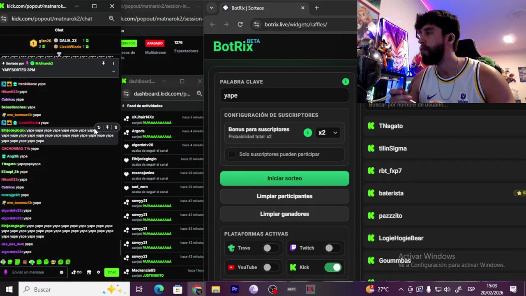Click Limpiar ganadores button
The image size is (526, 296).
click(284, 214)
